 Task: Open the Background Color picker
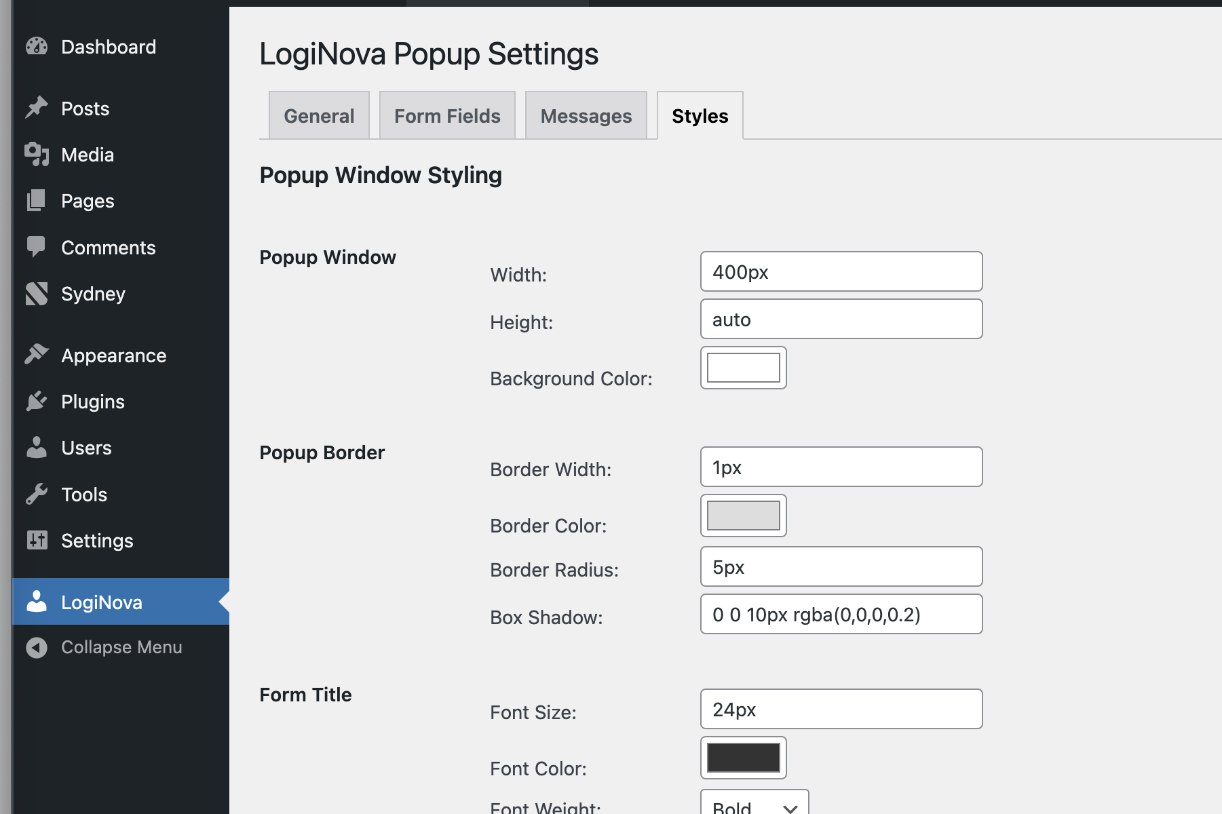click(x=743, y=368)
